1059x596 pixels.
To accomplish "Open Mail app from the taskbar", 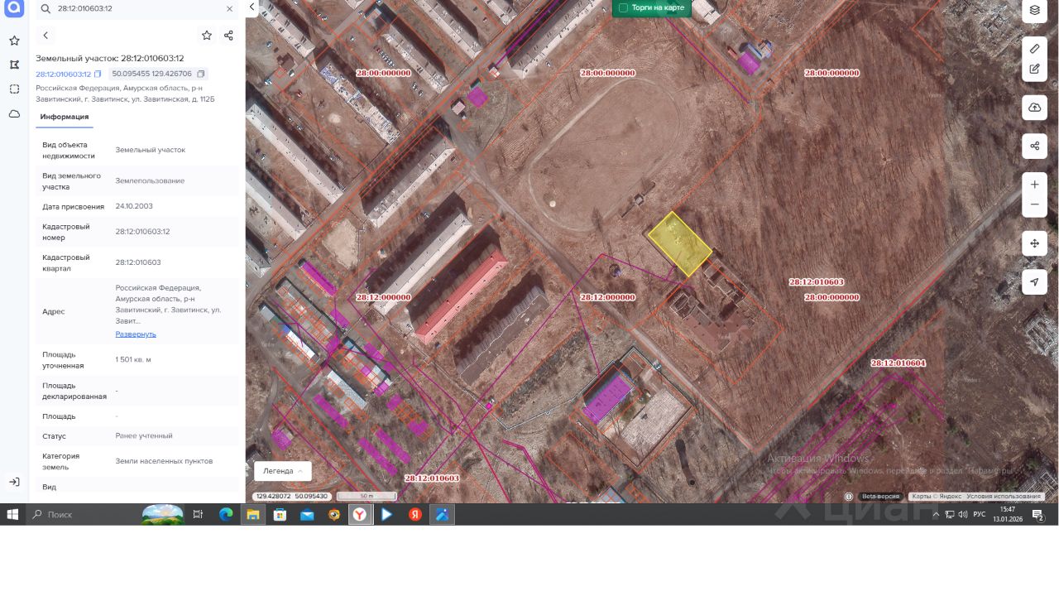I will pyautogui.click(x=307, y=514).
